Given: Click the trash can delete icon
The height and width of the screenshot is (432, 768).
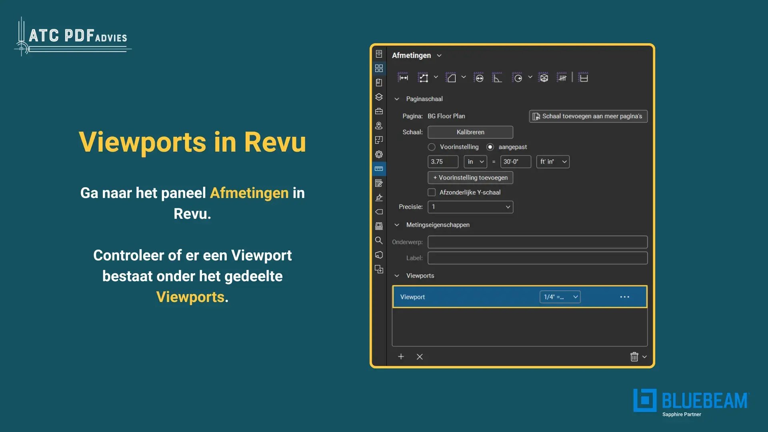Looking at the screenshot, I should 634,356.
